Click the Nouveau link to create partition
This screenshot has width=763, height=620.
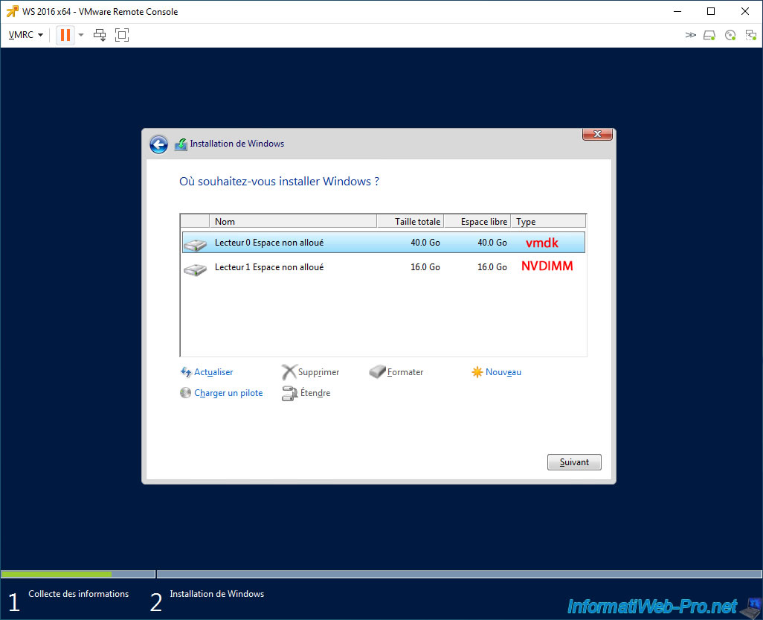pos(503,372)
